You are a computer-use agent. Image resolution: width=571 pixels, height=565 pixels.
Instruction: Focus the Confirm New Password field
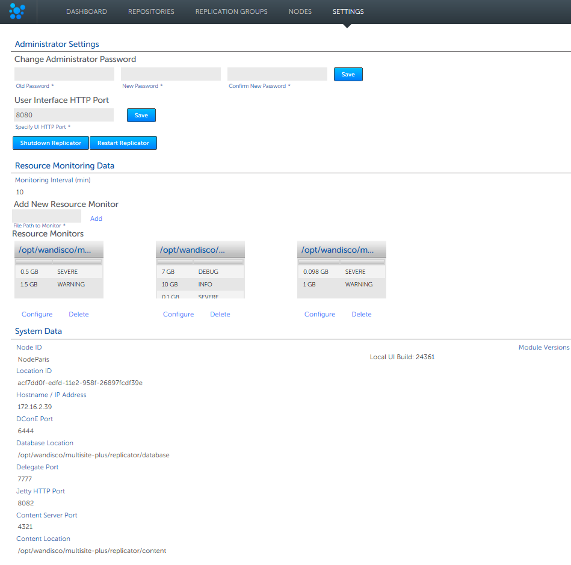click(x=277, y=74)
